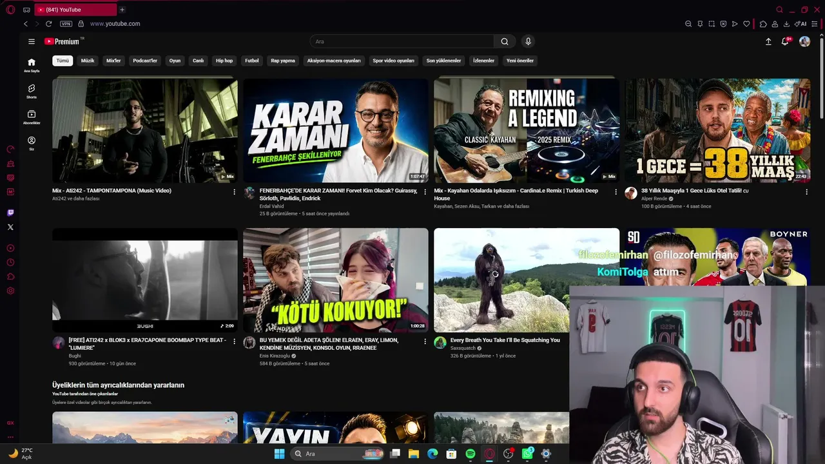Open Spotify from the taskbar
Screen dimensions: 825x464
tap(471, 454)
